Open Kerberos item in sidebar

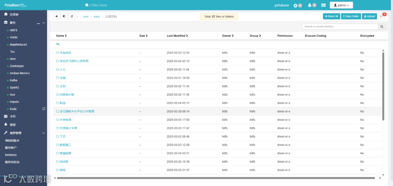[11, 155]
